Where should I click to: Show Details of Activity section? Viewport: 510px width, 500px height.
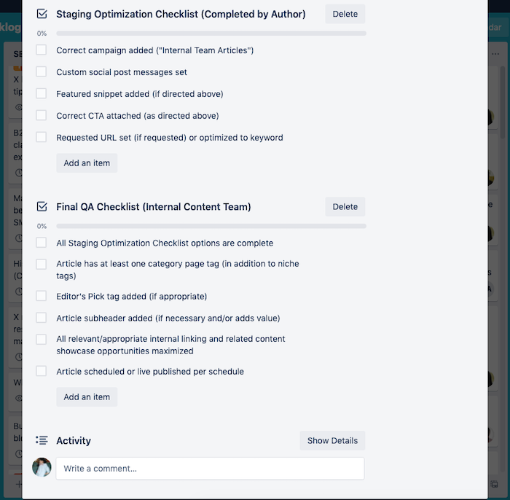coord(332,440)
